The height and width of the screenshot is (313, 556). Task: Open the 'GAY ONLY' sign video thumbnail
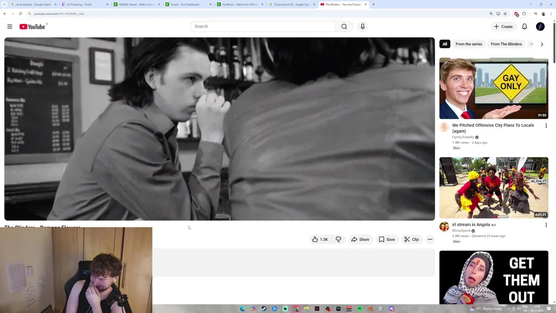[x=493, y=88]
